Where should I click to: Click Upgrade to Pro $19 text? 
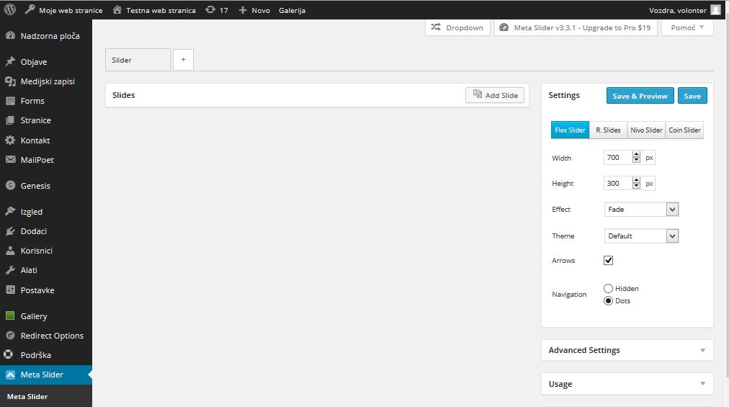click(617, 28)
